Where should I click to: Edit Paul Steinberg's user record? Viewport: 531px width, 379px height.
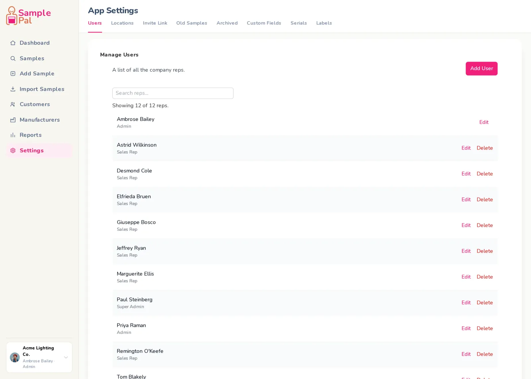coord(466,303)
